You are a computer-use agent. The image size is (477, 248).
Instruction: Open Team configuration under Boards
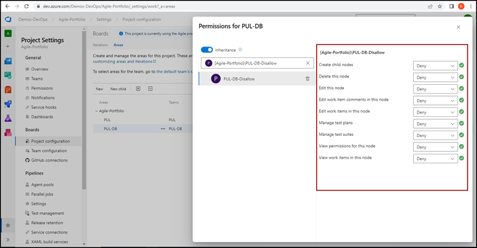point(49,151)
